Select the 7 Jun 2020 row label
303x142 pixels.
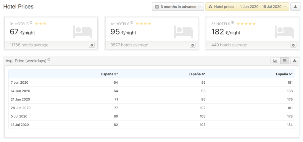pos(20,82)
